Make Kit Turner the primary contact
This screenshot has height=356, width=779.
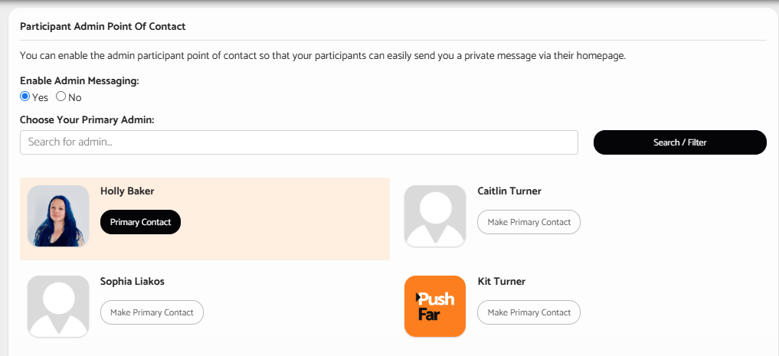coord(529,312)
